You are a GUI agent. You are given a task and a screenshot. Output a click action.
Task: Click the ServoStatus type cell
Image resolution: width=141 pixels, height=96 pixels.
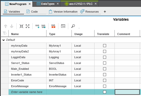[59, 63]
